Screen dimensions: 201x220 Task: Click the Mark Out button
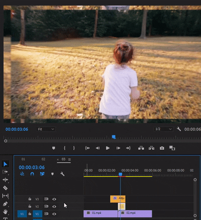pyautogui.click(x=74, y=148)
